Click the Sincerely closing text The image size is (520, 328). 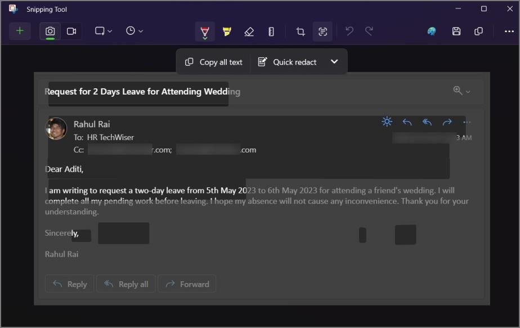pyautogui.click(x=62, y=233)
